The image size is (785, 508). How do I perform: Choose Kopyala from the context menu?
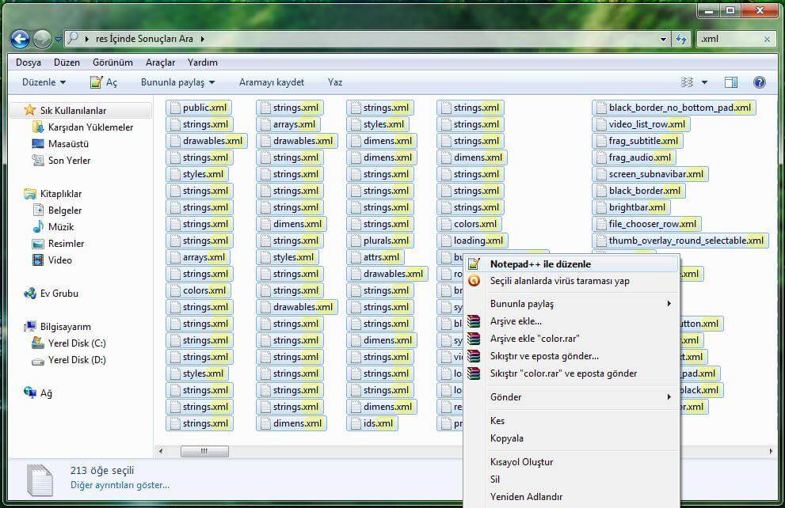[507, 438]
